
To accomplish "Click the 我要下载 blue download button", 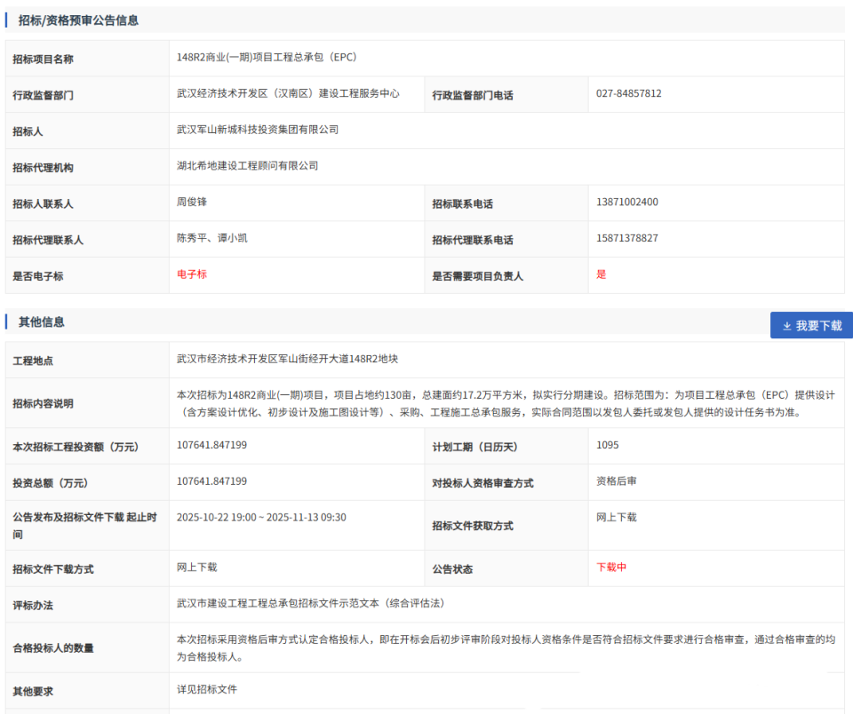I will [x=809, y=324].
